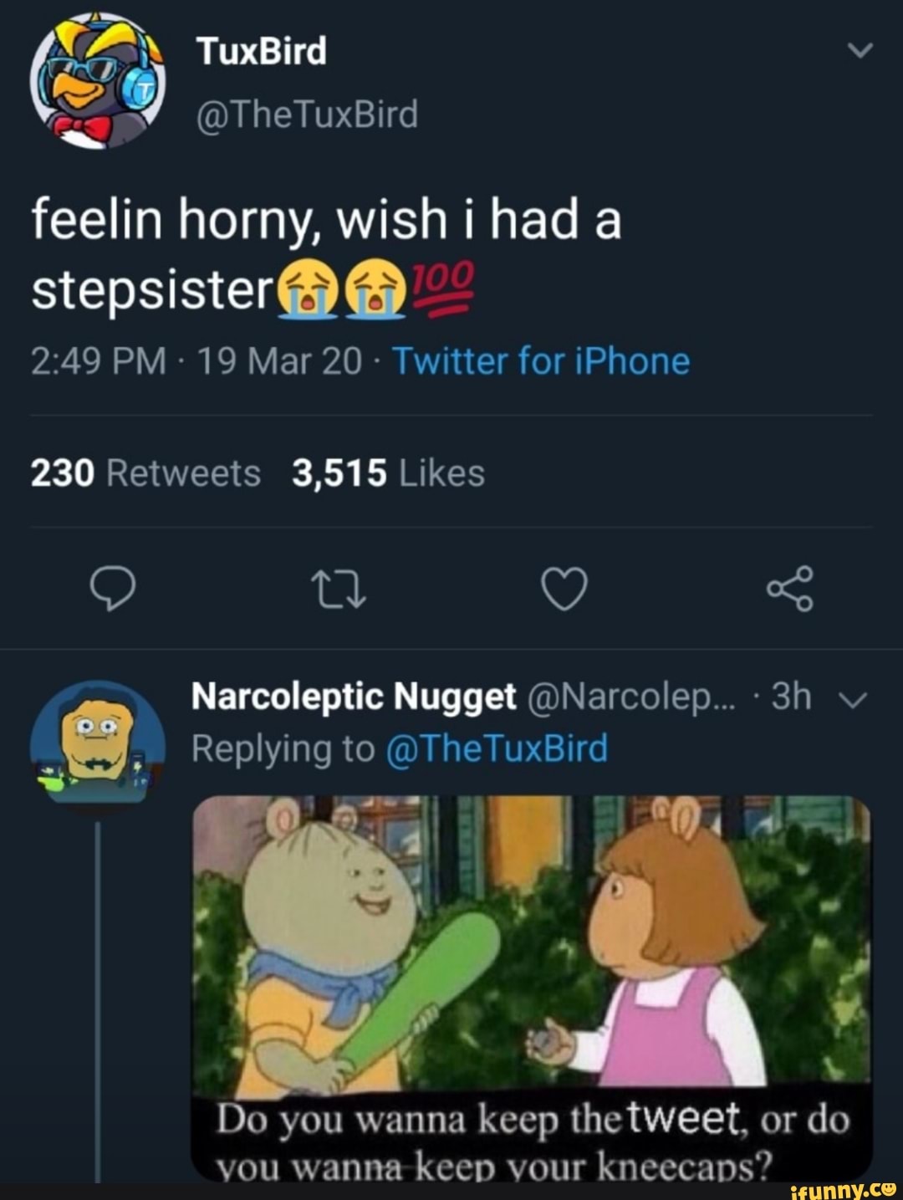This screenshot has height=1200, width=903.
Task: Click the TuxBird display name
Action: (261, 52)
